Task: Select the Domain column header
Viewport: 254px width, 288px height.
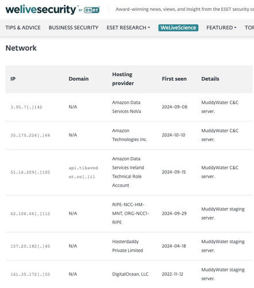Action: click(x=79, y=79)
